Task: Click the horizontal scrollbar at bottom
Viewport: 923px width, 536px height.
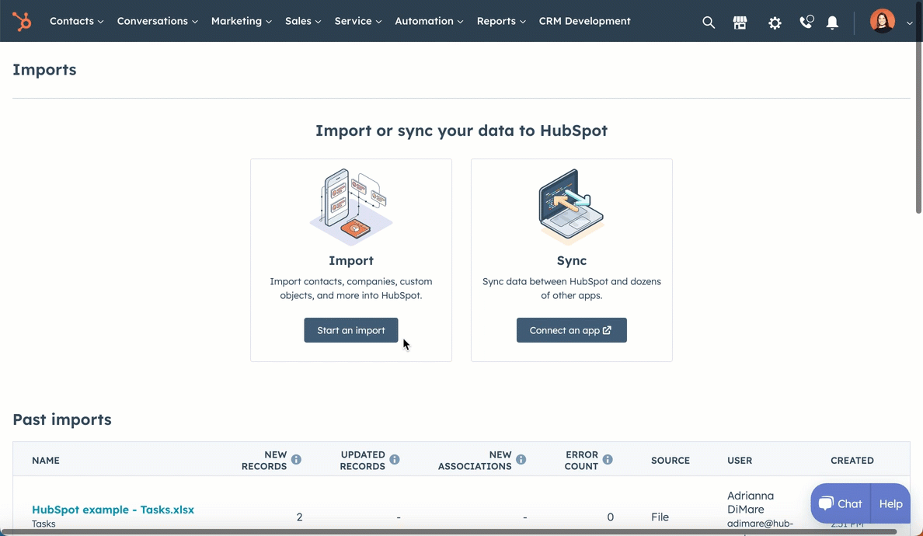Action: pyautogui.click(x=448, y=532)
